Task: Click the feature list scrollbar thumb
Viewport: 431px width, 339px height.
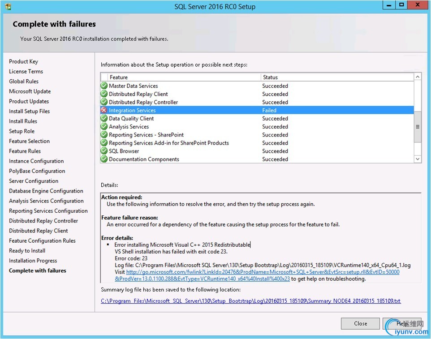Action: click(418, 127)
